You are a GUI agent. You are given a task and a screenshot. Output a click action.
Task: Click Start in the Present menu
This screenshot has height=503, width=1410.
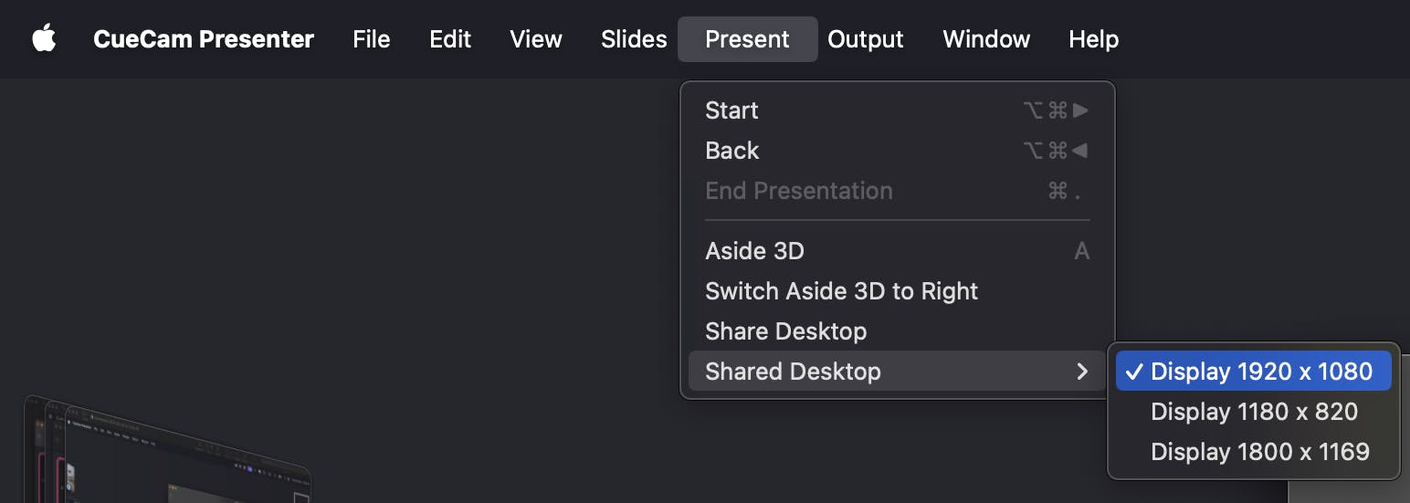tap(731, 110)
